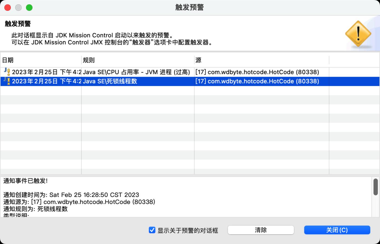This screenshot has width=380, height=244.
Task: Close the window with the red button
Action: 8,8
